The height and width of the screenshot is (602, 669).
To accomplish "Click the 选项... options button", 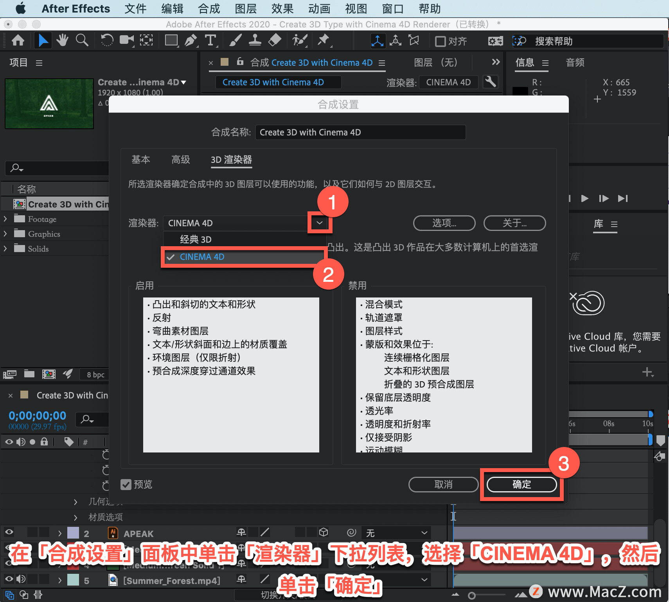I will [x=444, y=223].
